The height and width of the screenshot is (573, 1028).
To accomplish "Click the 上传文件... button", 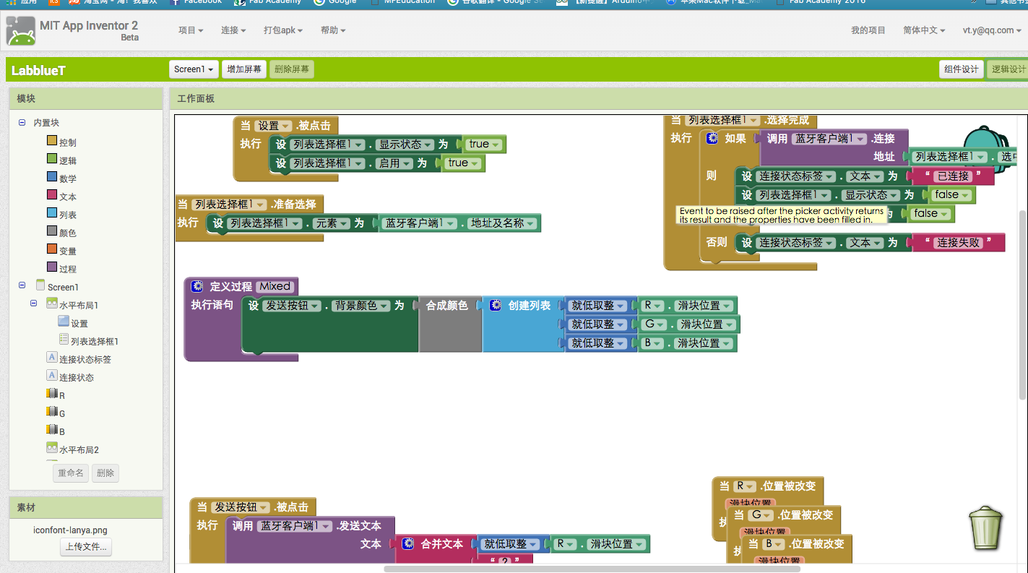I will tap(86, 547).
